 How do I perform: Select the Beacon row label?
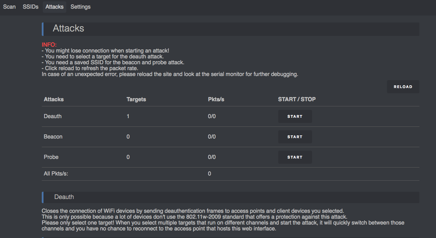click(53, 137)
